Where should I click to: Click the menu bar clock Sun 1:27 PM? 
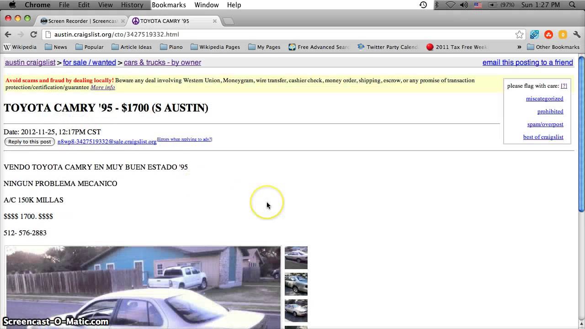tap(541, 5)
